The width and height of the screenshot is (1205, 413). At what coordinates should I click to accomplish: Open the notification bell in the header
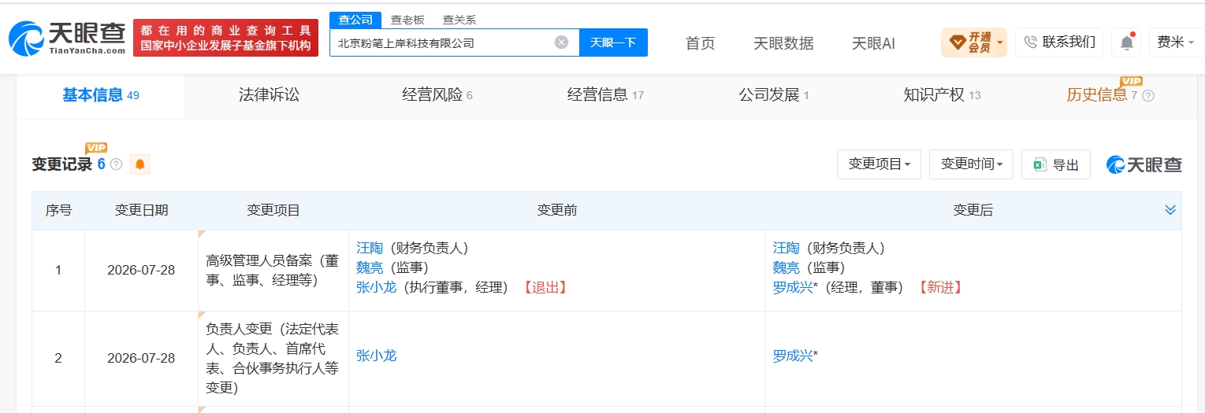click(x=1127, y=42)
